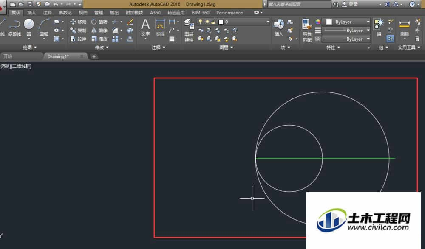The image size is (425, 249).
Task: Toggle ribbon minimize button after Performance tab
Action: coord(256,12)
